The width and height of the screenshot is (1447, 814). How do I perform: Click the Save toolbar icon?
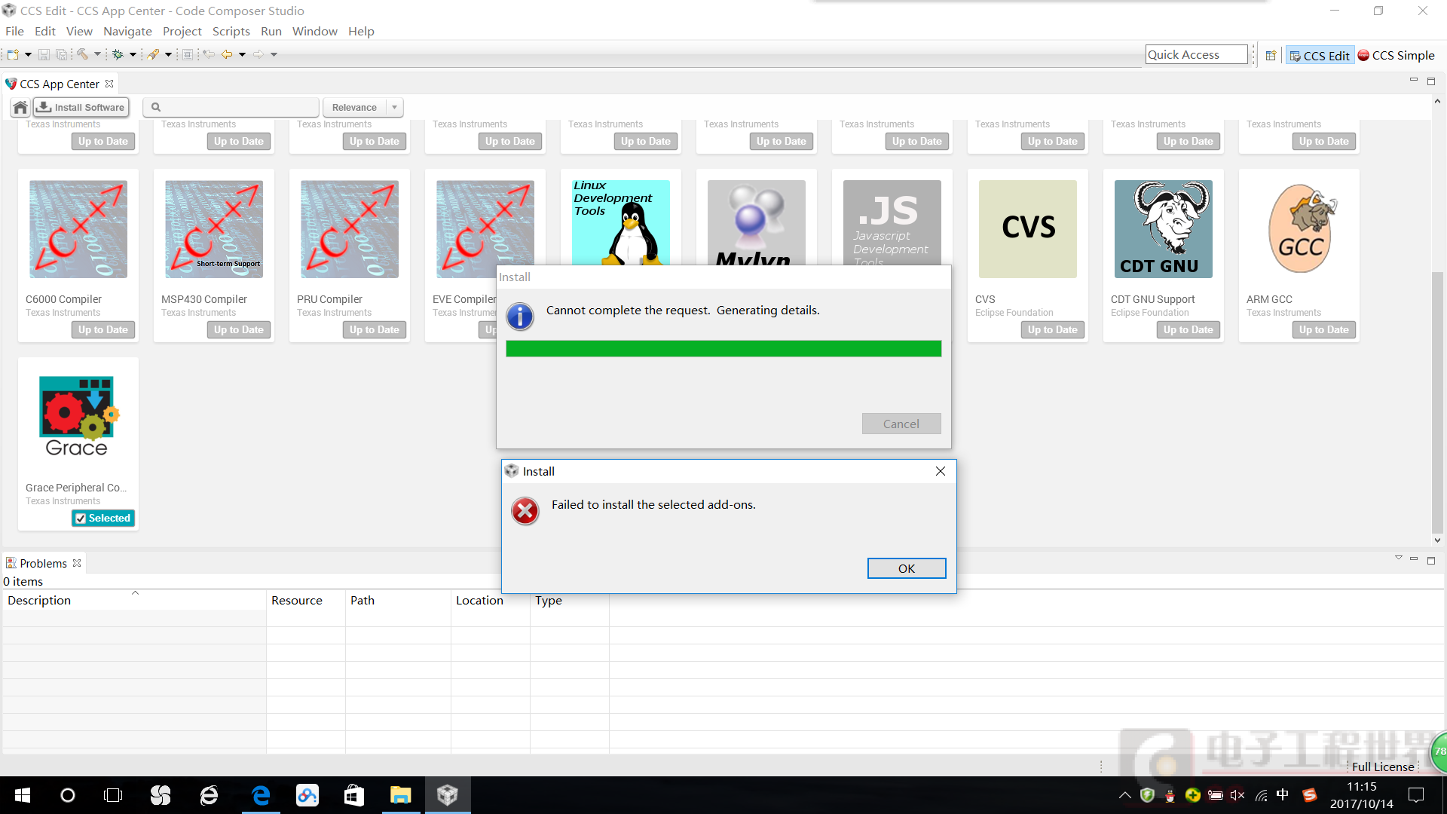point(44,54)
